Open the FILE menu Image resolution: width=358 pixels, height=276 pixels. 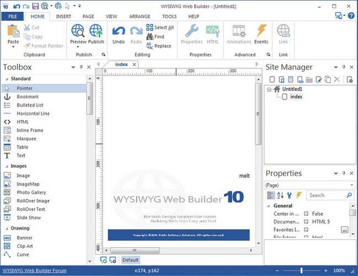13,17
